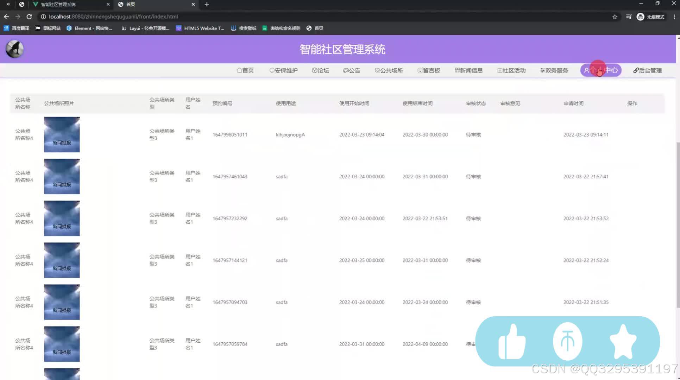Click apply time 2022-03-23 09:14:11
Image resolution: width=680 pixels, height=380 pixels.
tap(586, 135)
